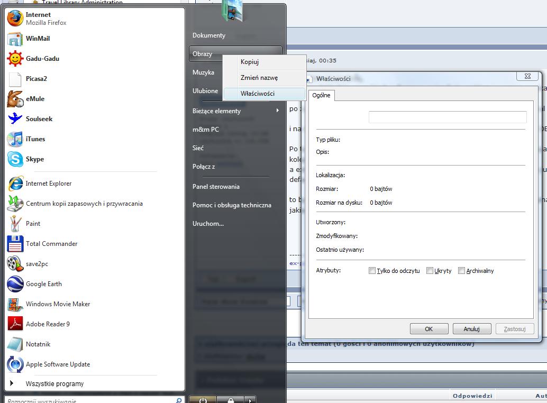
Task: Open the save2pc icon
Action: [x=15, y=264]
